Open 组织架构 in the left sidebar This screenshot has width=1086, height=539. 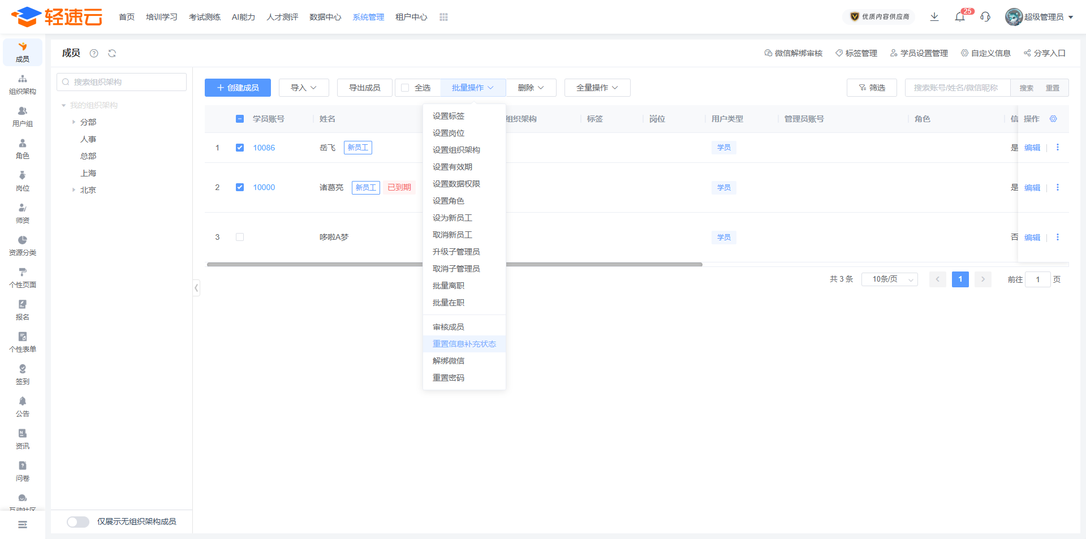tap(23, 84)
